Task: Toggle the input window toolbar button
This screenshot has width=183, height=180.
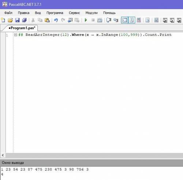Action: (131, 20)
